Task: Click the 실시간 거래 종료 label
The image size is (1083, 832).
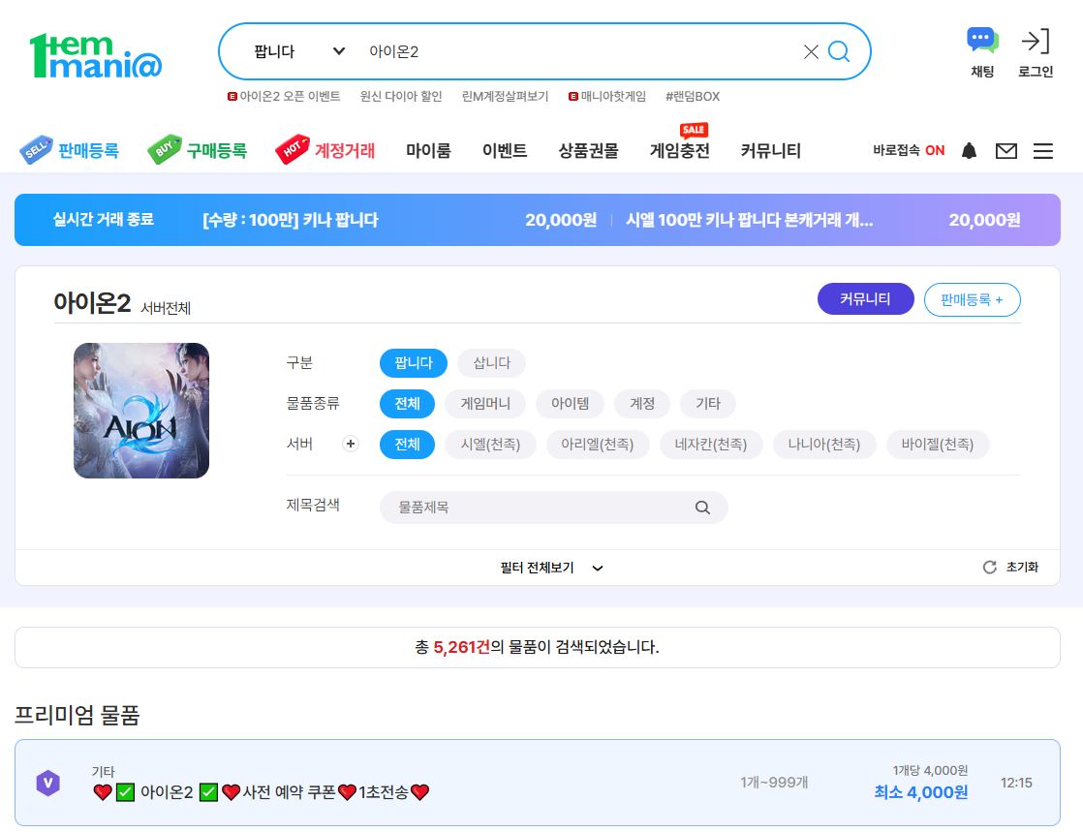Action: (104, 220)
